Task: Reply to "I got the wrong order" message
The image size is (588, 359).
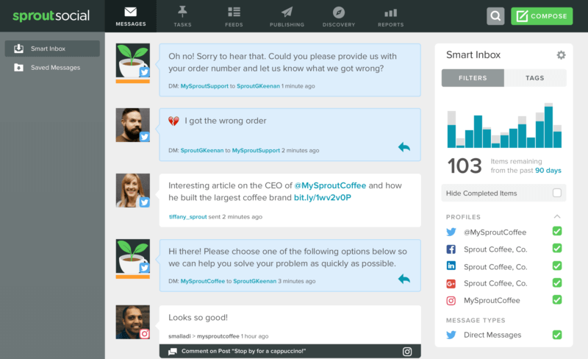Action: 404,147
